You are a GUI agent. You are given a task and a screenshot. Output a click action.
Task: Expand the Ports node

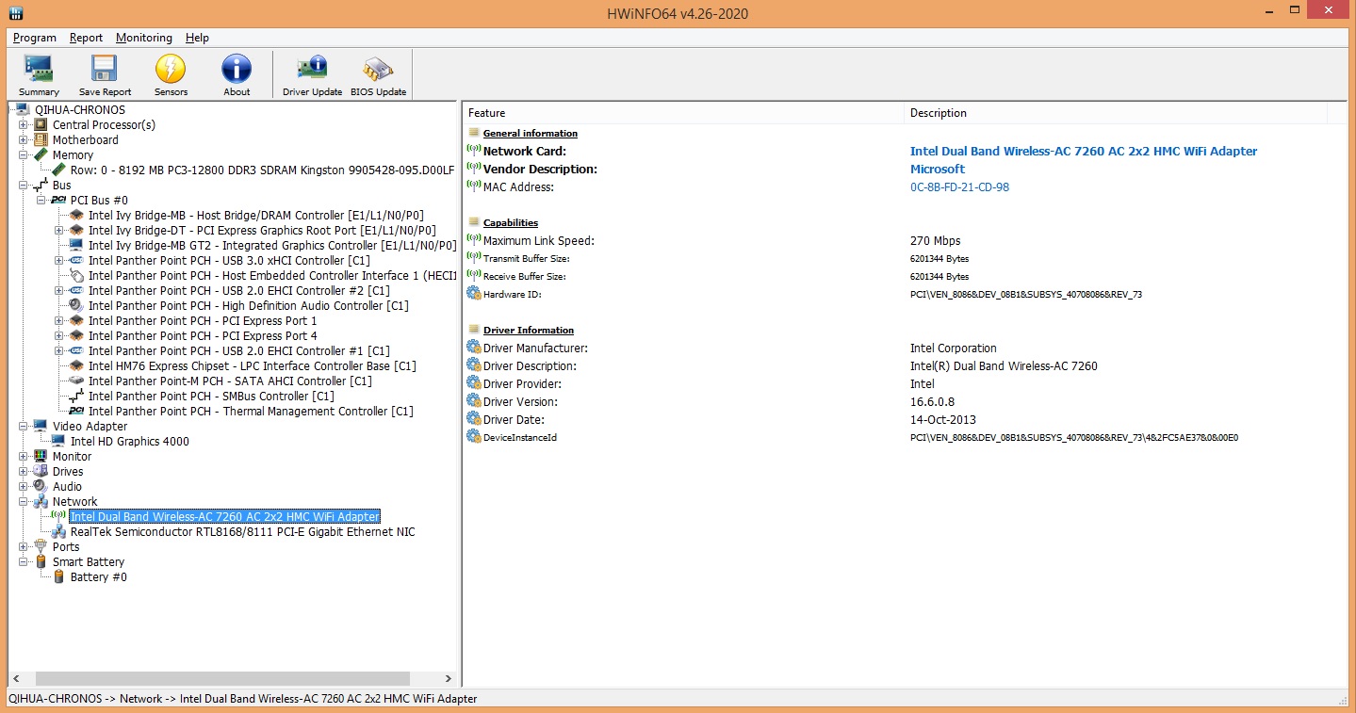[23, 546]
